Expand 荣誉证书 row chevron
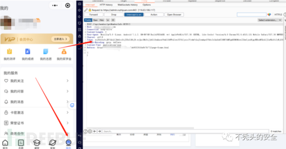 (x=68, y=123)
